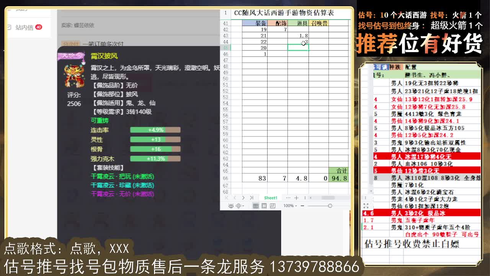Click the 召唤兽 column header
Image resolution: width=490 pixels, height=276 pixels.
point(318,23)
